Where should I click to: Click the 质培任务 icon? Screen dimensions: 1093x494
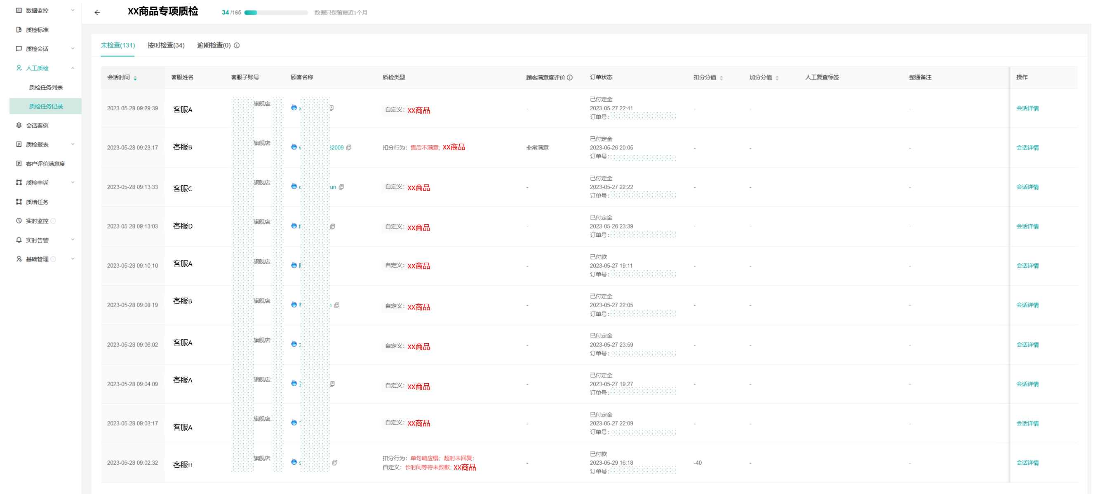click(19, 202)
